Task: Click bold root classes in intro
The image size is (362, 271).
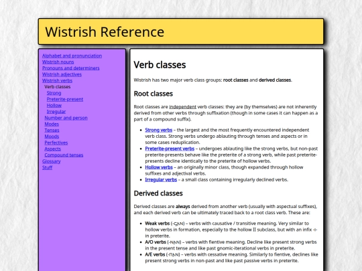Action: (x=236, y=80)
